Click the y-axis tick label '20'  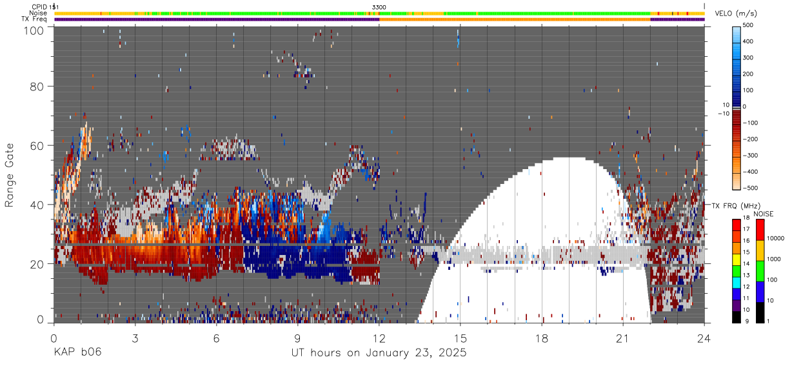pyautogui.click(x=37, y=264)
